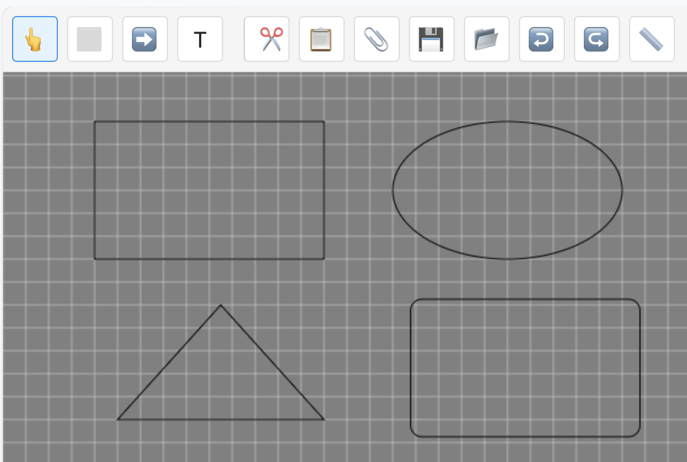Click inside the sharp-cornered rectangle shape
The height and width of the screenshot is (462, 687).
pyautogui.click(x=209, y=190)
